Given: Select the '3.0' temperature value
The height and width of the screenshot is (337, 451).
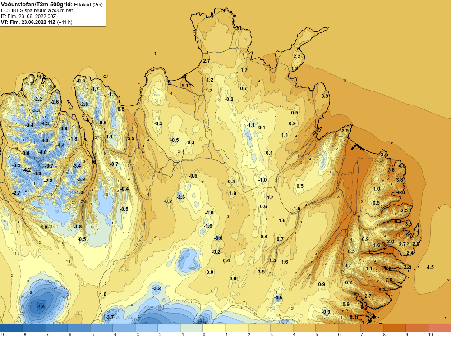Looking at the screenshot, I should click(384, 155).
